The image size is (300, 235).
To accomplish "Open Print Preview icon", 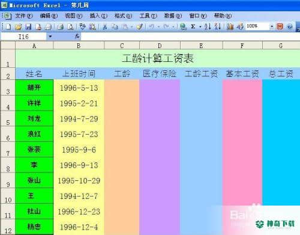I will click(x=70, y=26).
